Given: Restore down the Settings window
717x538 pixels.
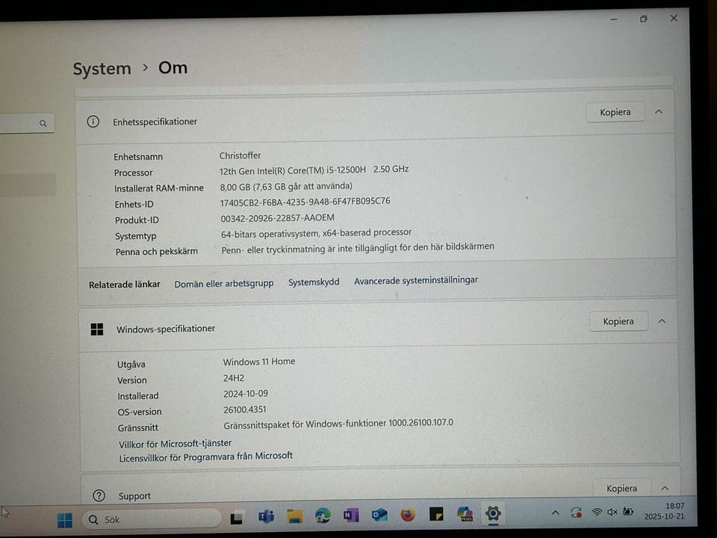Looking at the screenshot, I should coord(643,19).
